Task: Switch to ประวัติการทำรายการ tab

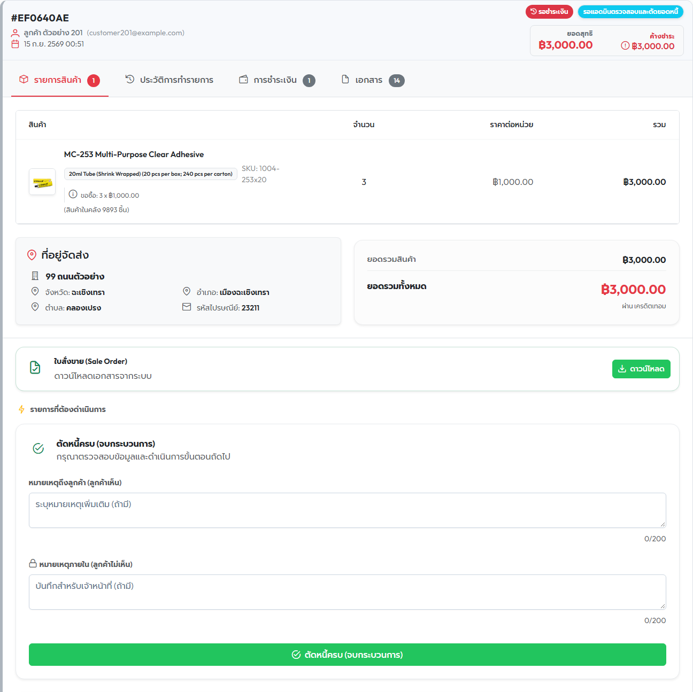Action: coord(169,80)
